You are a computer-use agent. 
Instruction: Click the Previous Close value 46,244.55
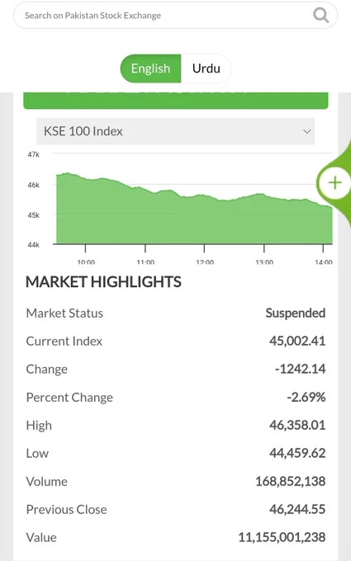tap(297, 509)
